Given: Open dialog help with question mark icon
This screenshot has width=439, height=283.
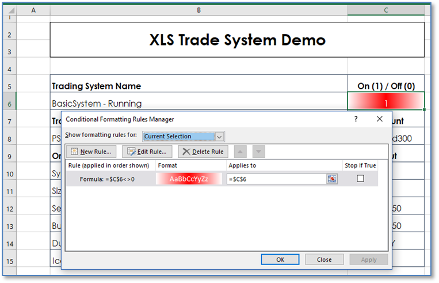Looking at the screenshot, I should coord(356,119).
